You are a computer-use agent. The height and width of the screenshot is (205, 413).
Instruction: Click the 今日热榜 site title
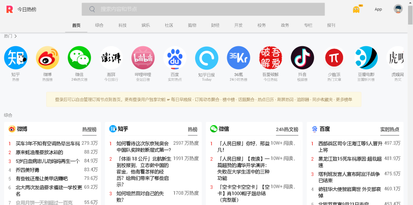pyautogui.click(x=27, y=10)
